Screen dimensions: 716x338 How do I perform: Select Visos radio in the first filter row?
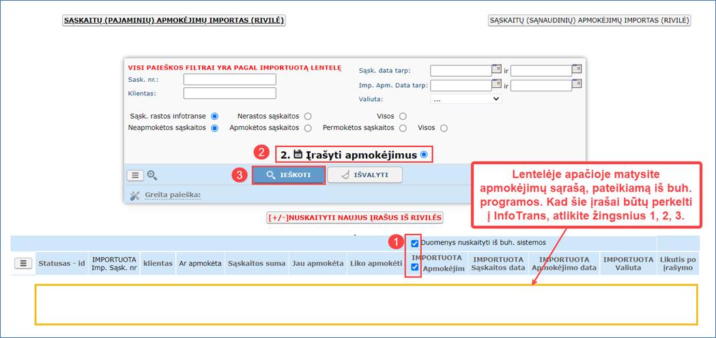[x=403, y=117]
